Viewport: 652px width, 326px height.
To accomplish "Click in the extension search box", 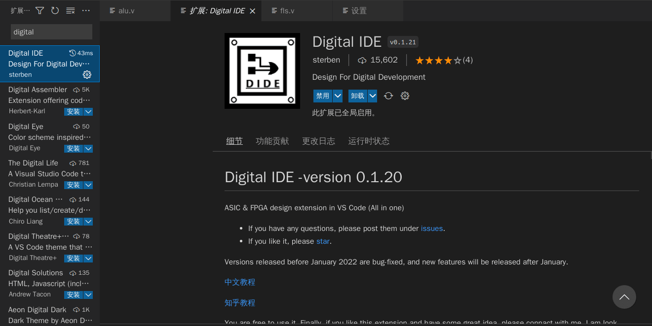I will point(51,32).
